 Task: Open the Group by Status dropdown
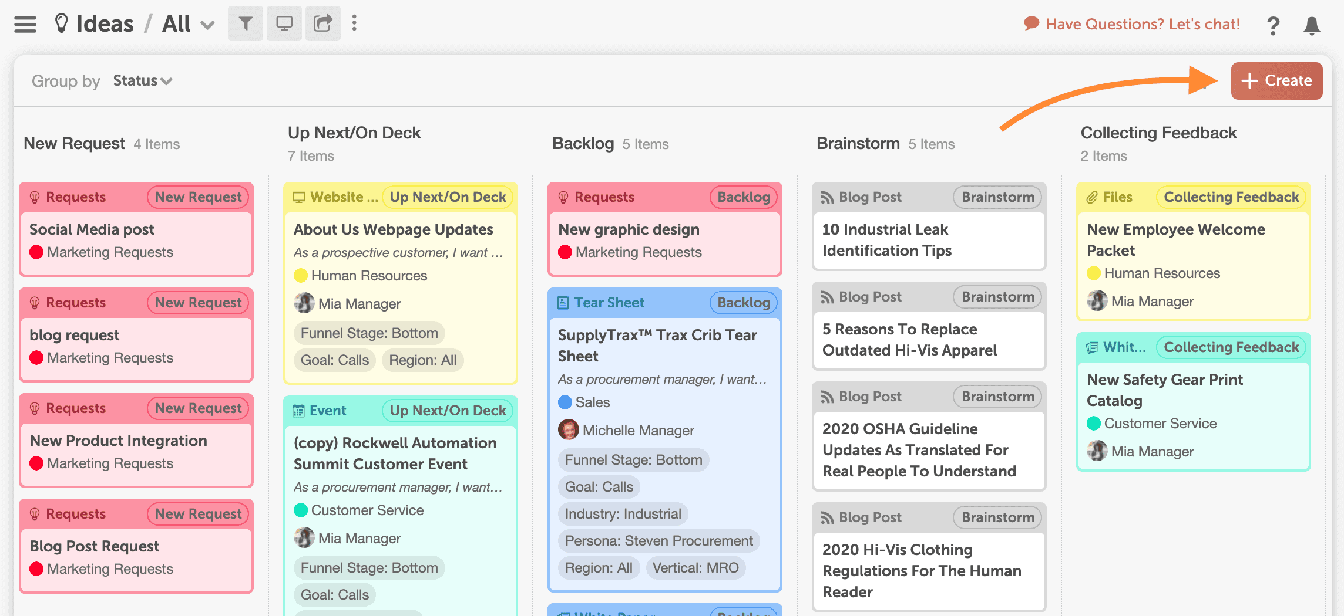point(143,80)
